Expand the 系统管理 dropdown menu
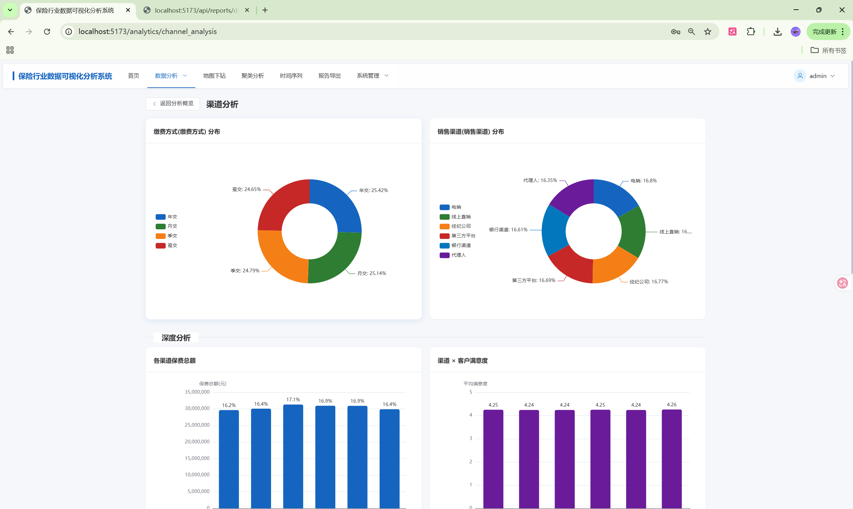853x509 pixels. pos(372,76)
